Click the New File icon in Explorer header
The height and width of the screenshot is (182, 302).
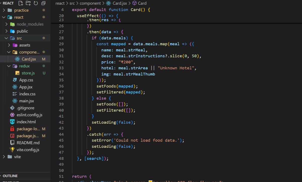(x=21, y=3)
